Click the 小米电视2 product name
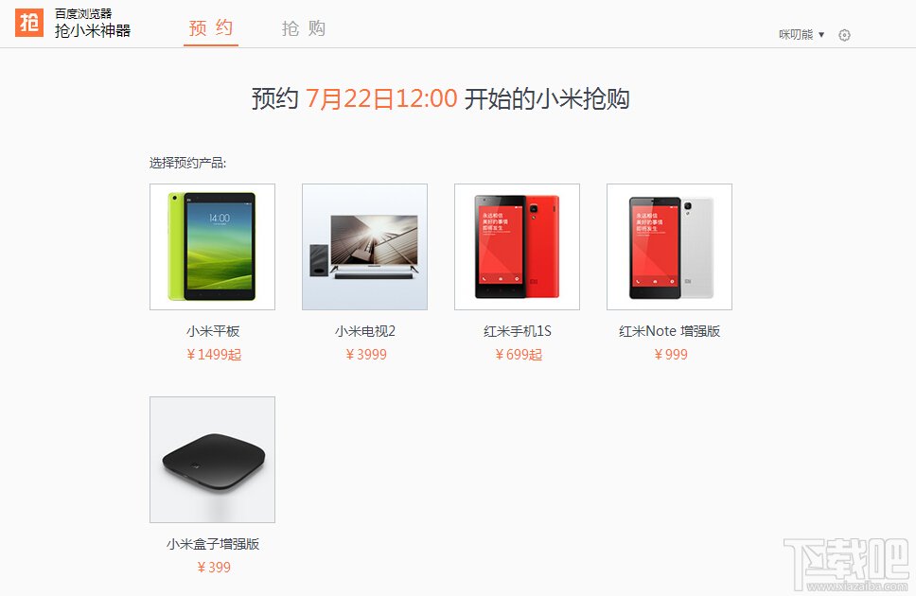Viewport: 916px width, 596px height. tap(365, 331)
